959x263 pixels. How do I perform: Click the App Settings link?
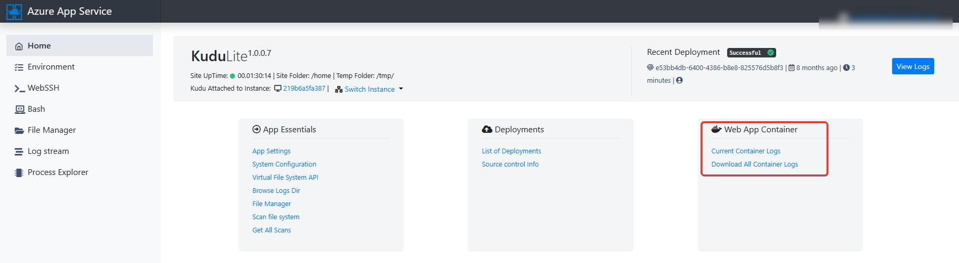click(271, 151)
